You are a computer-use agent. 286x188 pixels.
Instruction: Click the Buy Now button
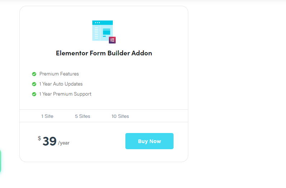tap(149, 141)
